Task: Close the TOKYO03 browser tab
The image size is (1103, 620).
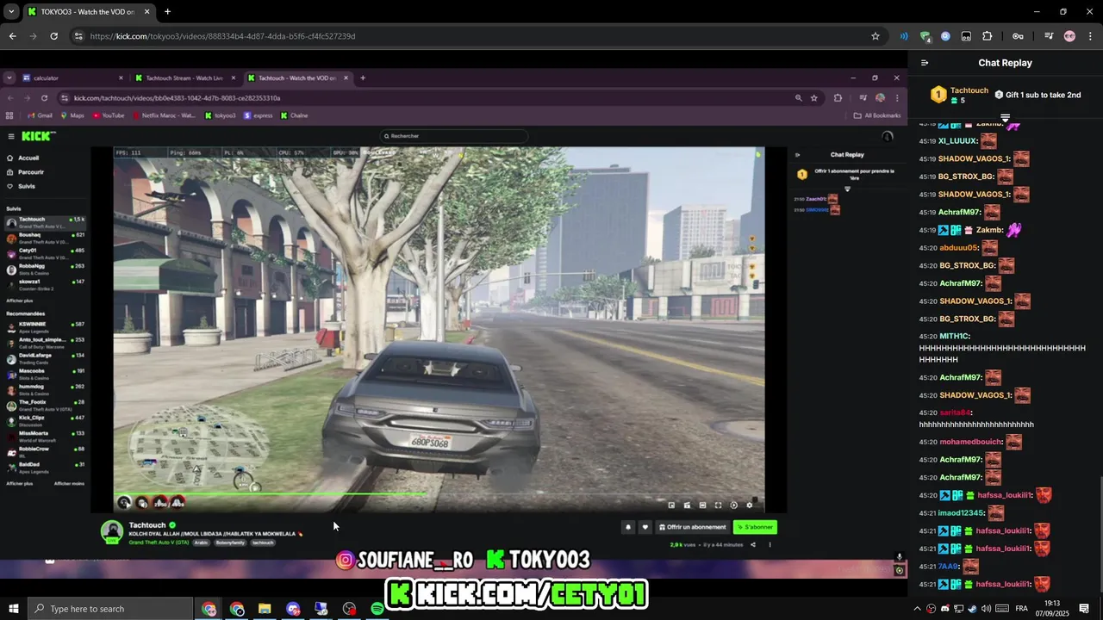Action: (x=147, y=12)
